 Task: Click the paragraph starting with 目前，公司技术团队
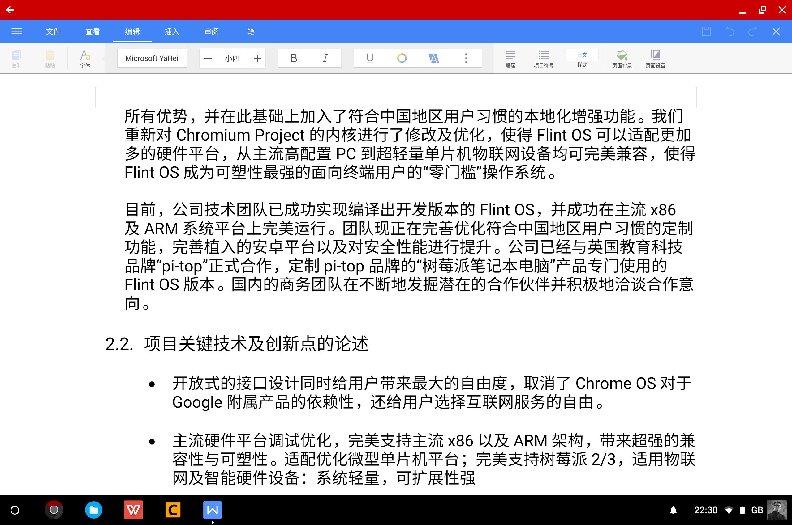point(409,256)
